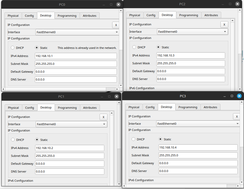Click IPv4 Address field 192.168.10.3 in PC2

(191, 56)
